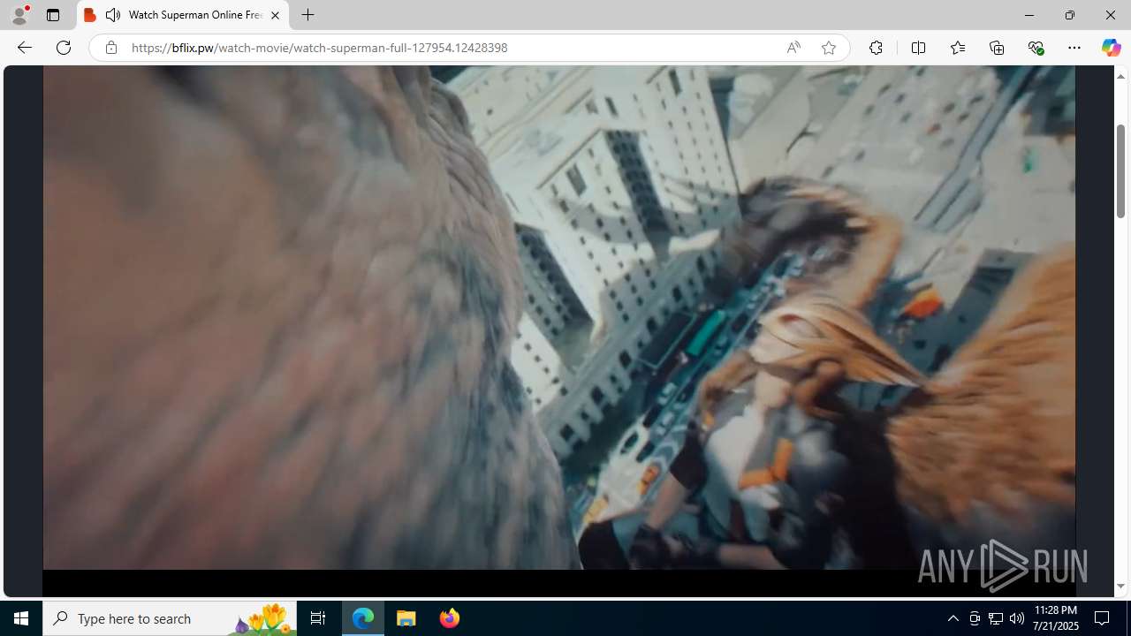Screen dimensions: 1131x636
Task: Open Copilot sidebar icon
Action: point(1111,48)
